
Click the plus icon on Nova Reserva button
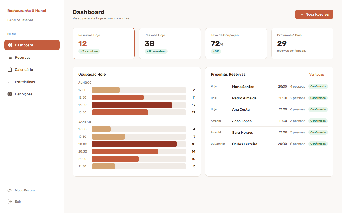(301, 14)
